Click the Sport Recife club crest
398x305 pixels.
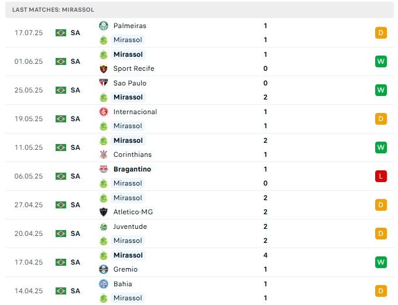point(104,68)
